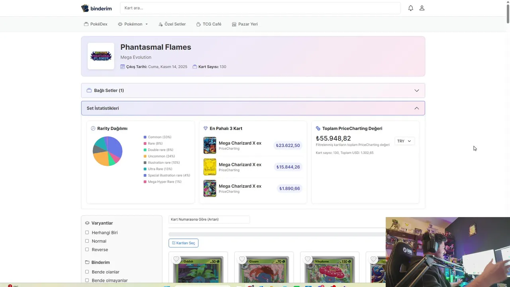This screenshot has width=510, height=287.
Task: Open the ₺1.890,66 Mega Charizard X ex thumbnail
Action: (x=210, y=189)
